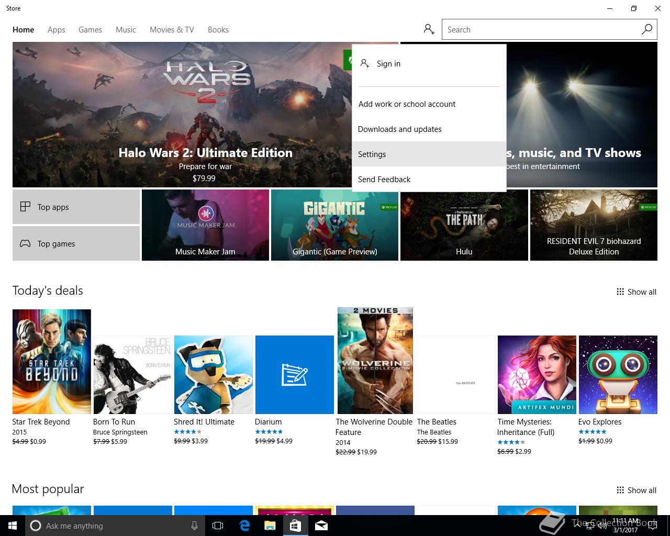Open the Shred It! Ultimate thumbnail
This screenshot has width=670, height=536.
(214, 375)
